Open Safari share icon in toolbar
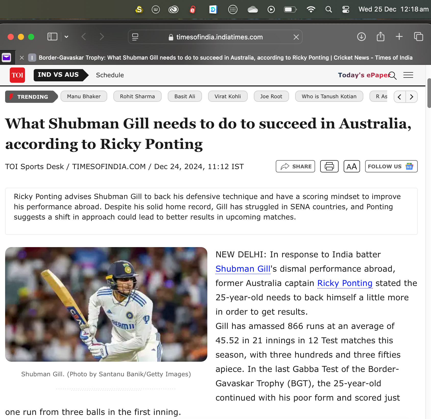The height and width of the screenshot is (419, 431). point(380,37)
